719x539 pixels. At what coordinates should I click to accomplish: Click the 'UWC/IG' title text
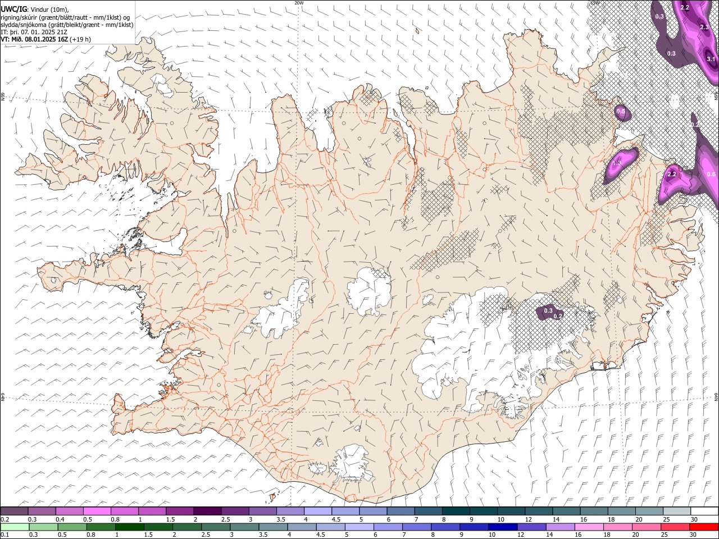(x=13, y=10)
